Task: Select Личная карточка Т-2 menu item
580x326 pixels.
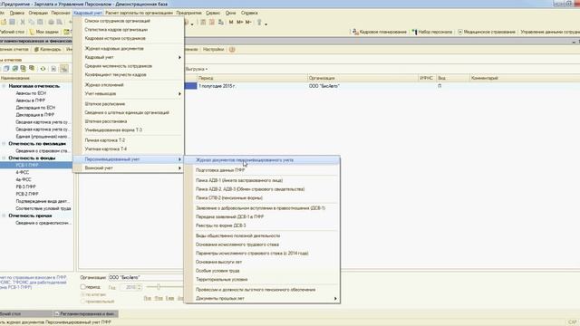Action: tap(129, 140)
